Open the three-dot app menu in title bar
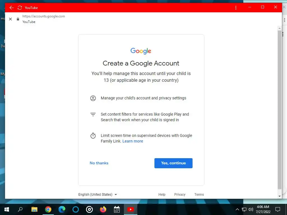The image size is (287, 215). pos(236,8)
